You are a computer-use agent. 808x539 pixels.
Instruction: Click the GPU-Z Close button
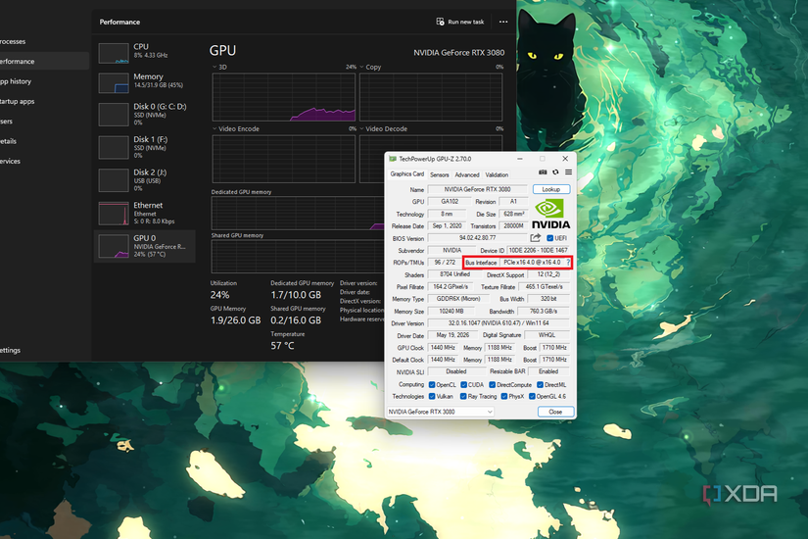pyautogui.click(x=555, y=412)
